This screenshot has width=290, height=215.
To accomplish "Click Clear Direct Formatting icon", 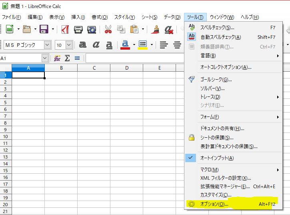I will click(x=169, y=30).
